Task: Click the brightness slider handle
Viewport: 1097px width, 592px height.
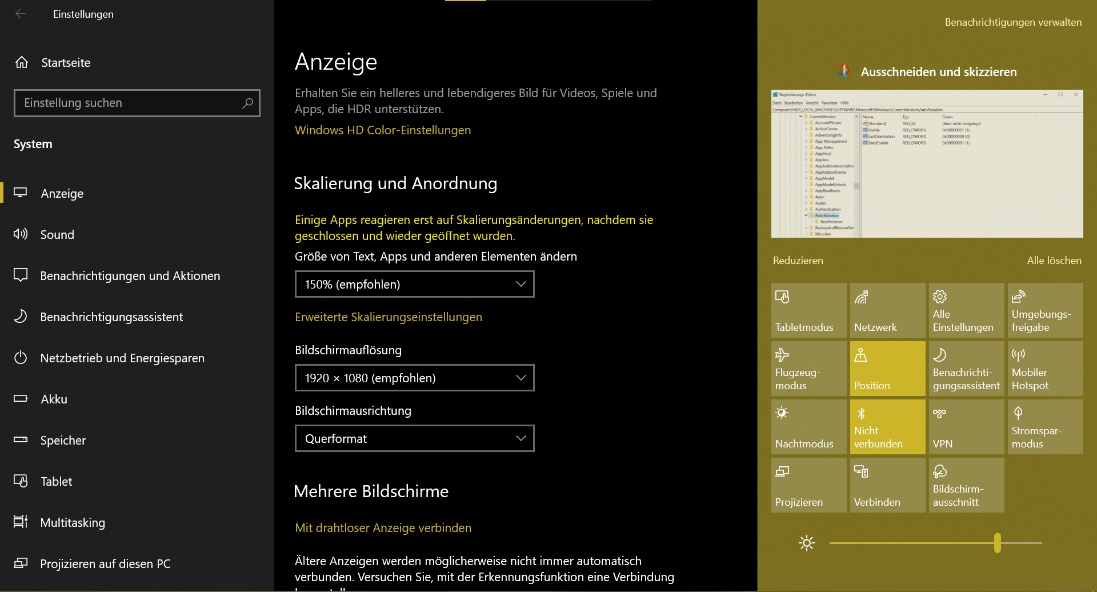Action: click(x=998, y=543)
